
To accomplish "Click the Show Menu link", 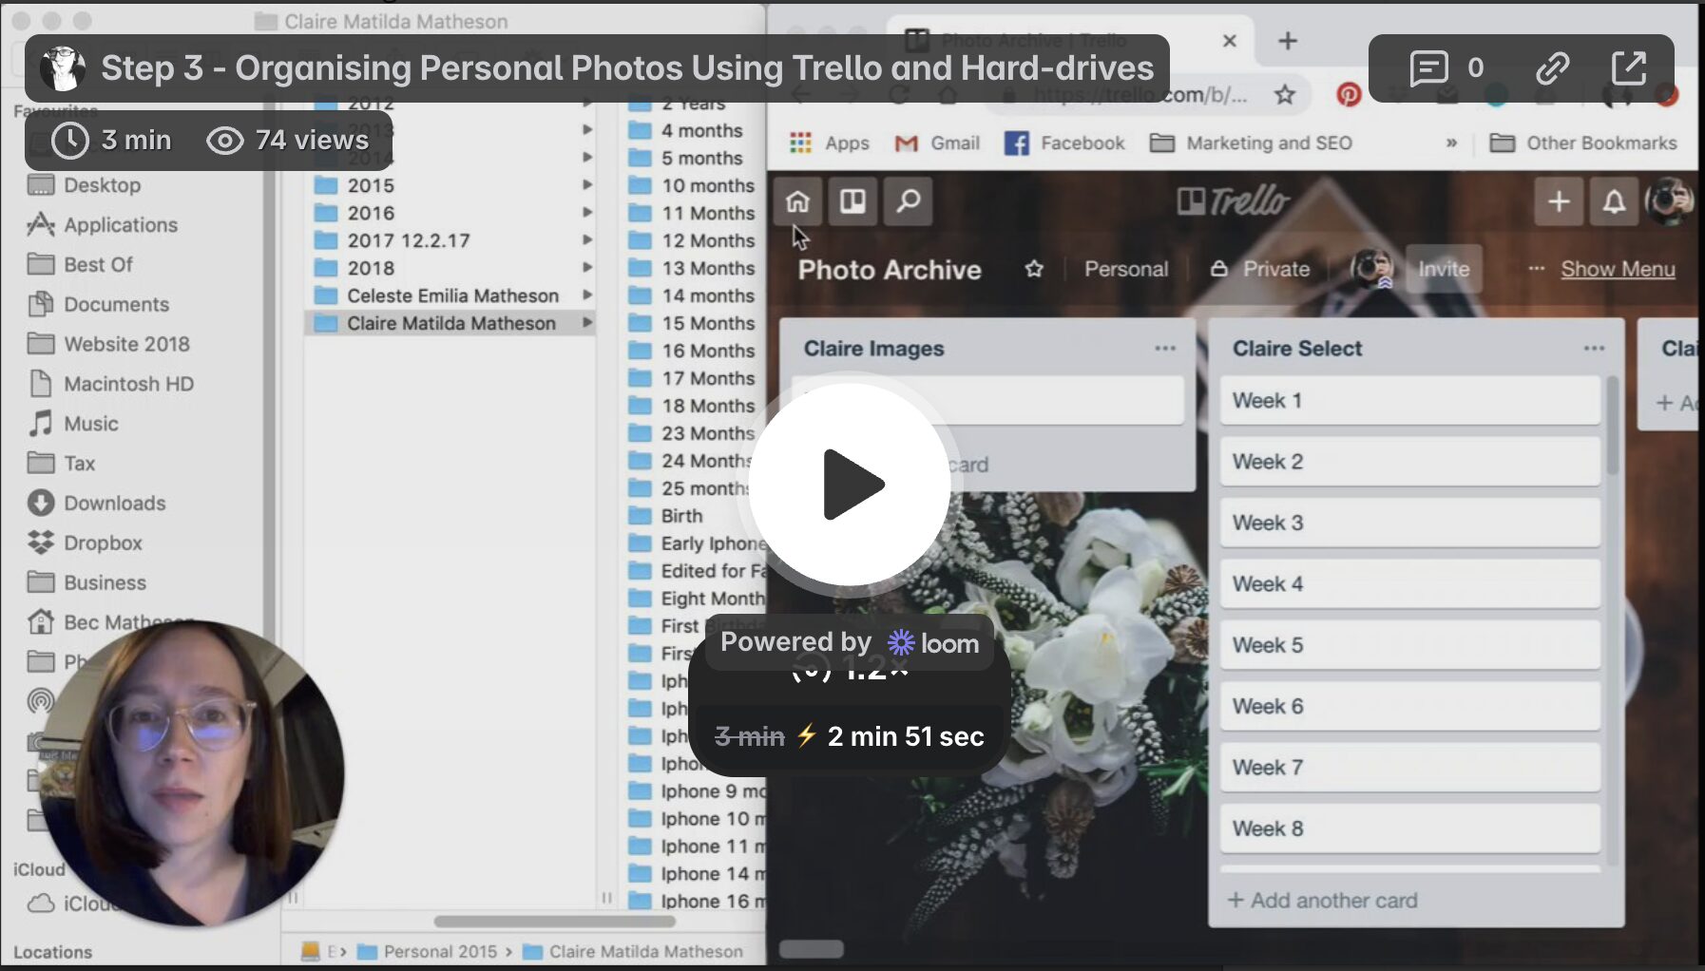I will 1618,269.
